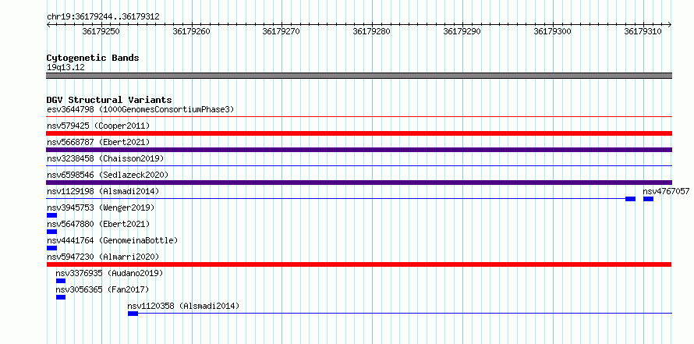Click ruler position 36179310

pos(643,31)
